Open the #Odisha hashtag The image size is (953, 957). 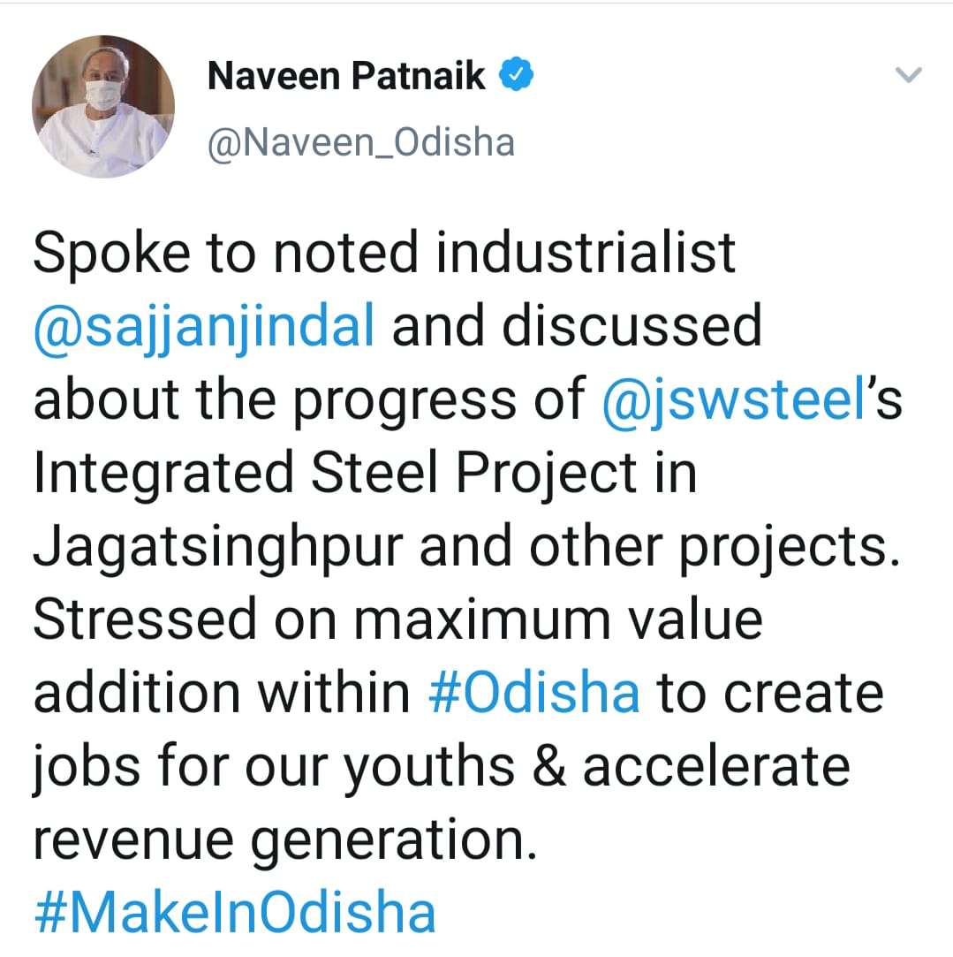(x=533, y=692)
